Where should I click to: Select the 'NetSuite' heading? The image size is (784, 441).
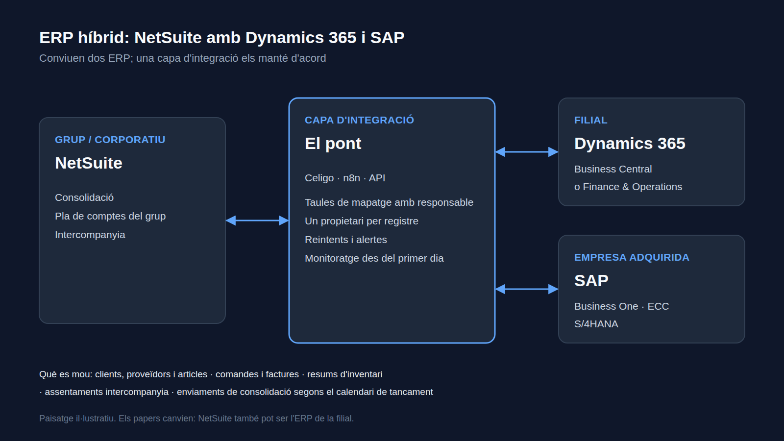89,163
